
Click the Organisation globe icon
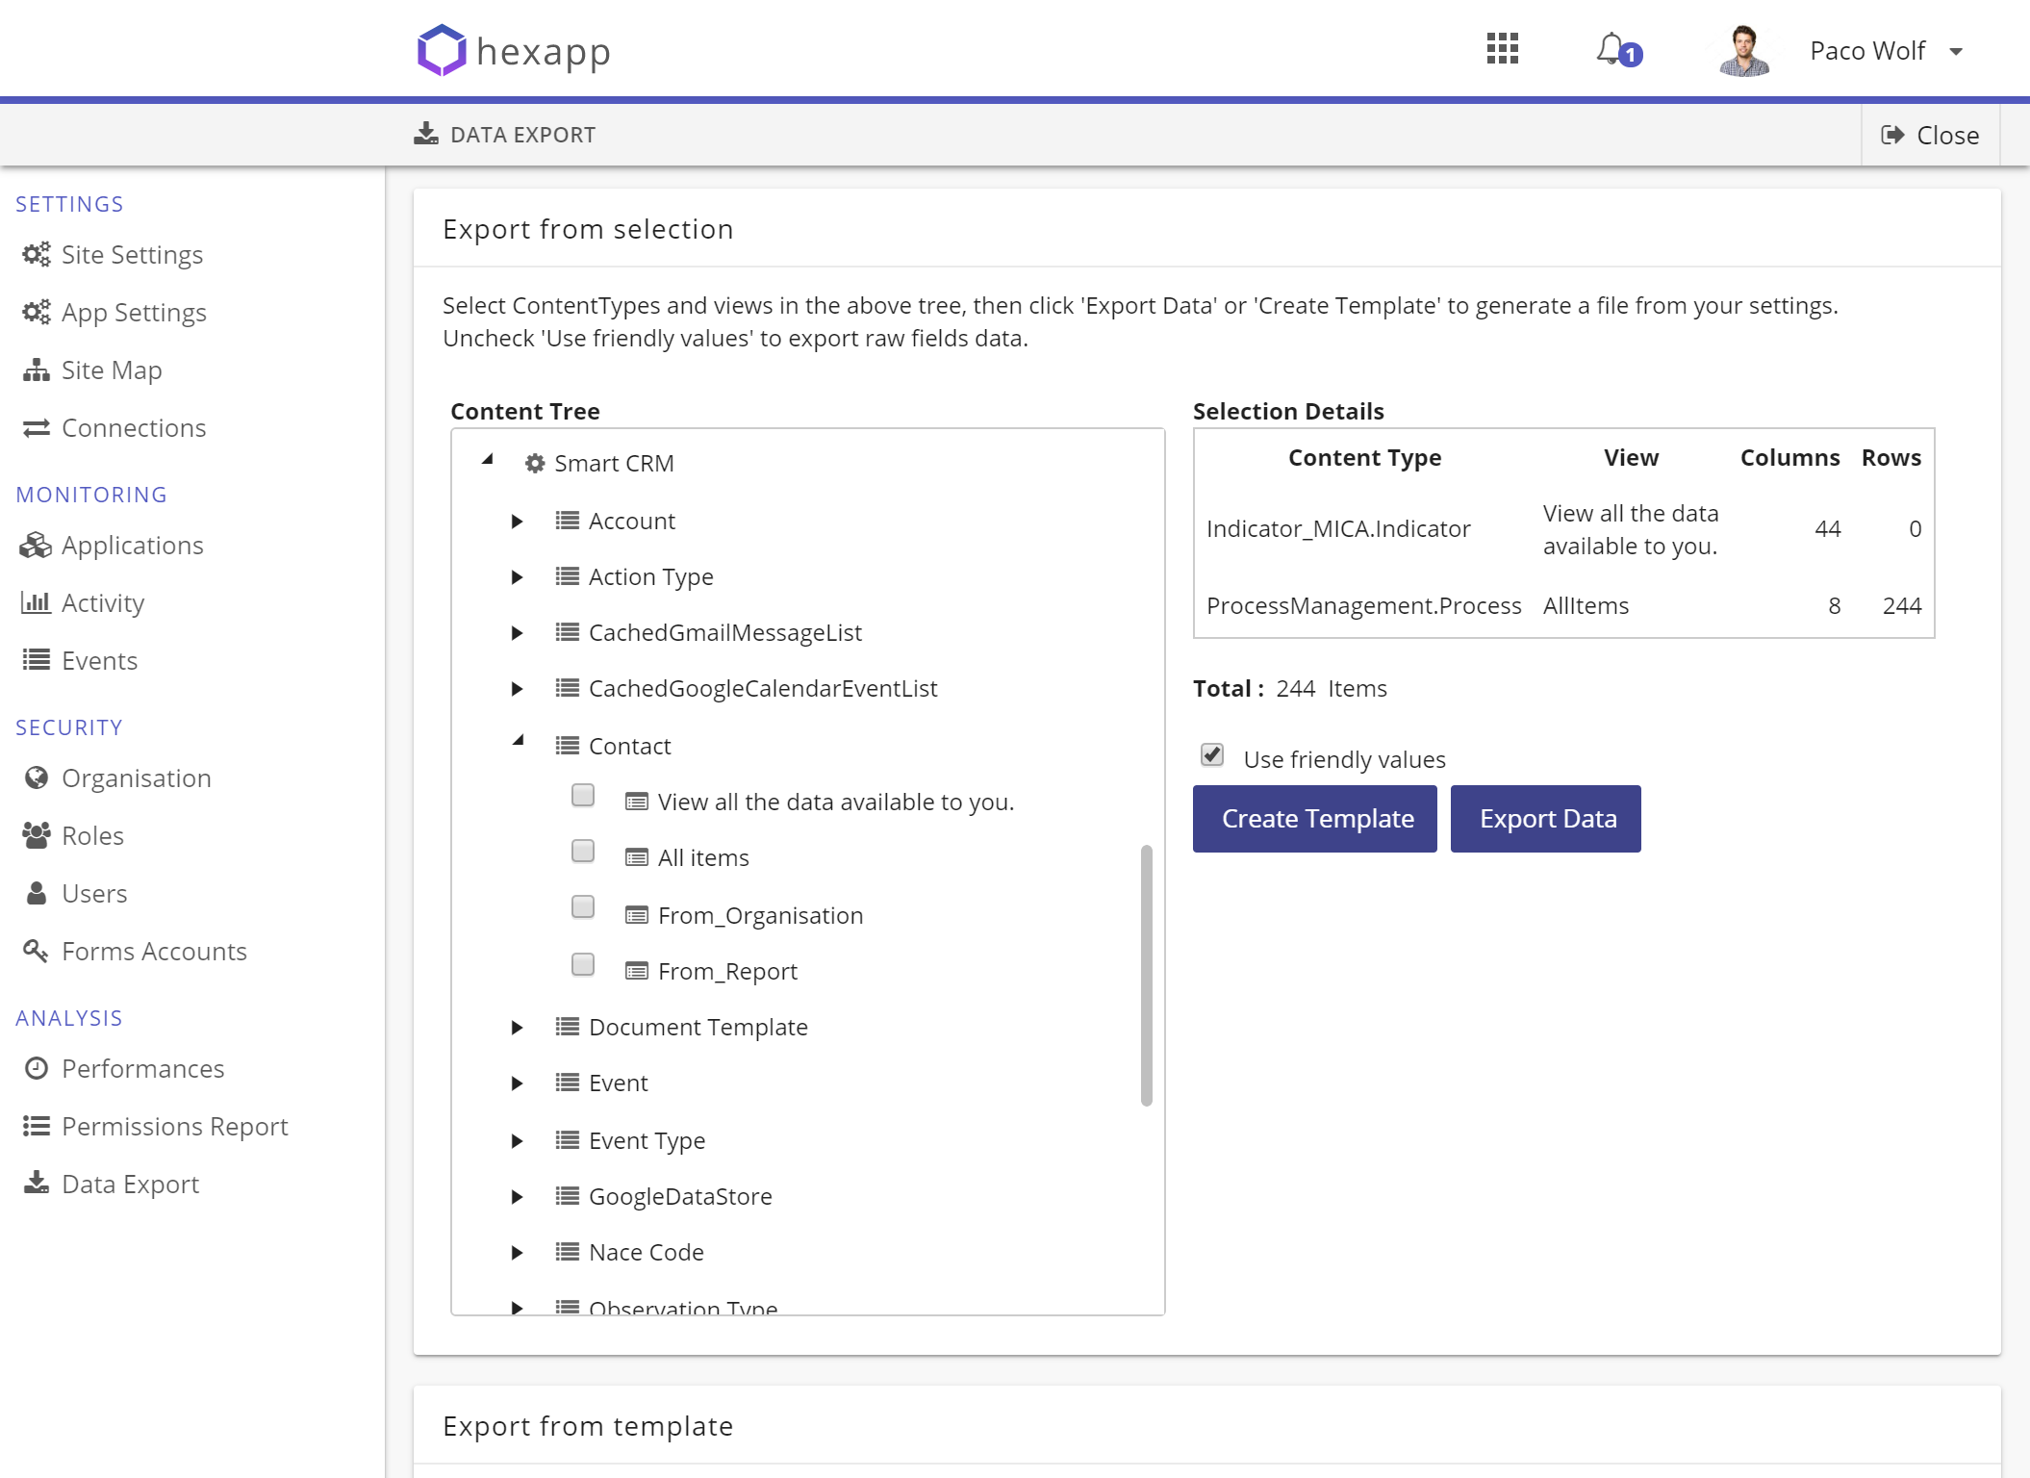point(37,777)
